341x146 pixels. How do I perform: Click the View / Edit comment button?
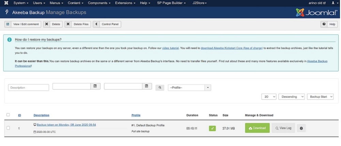coord(23,24)
